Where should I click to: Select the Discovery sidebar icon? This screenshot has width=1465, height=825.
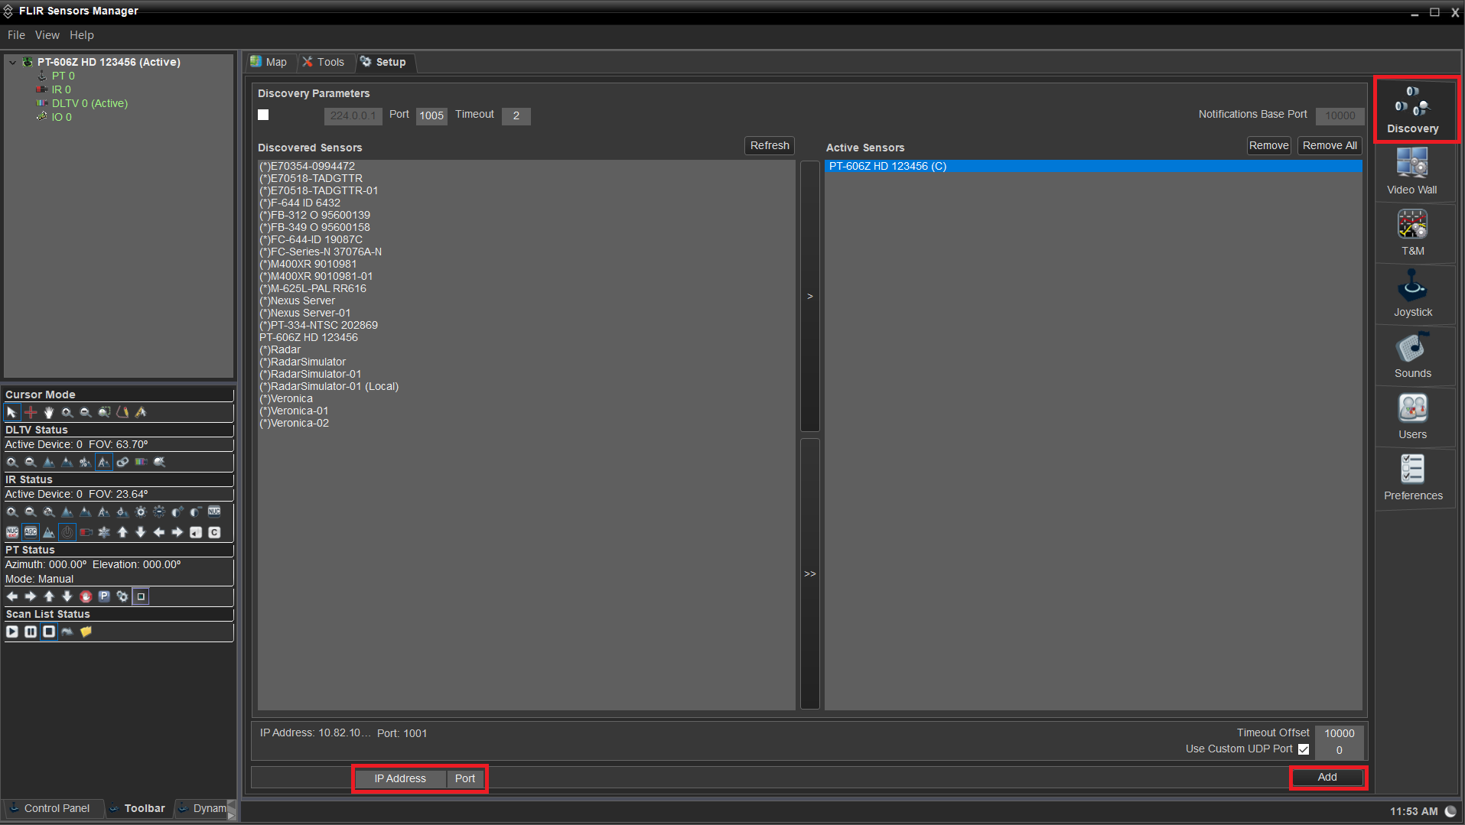[x=1412, y=109]
